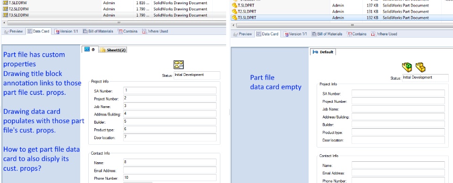
Task: Click the T.SLDDRW drawing file icon
Action: [x=5, y=3]
